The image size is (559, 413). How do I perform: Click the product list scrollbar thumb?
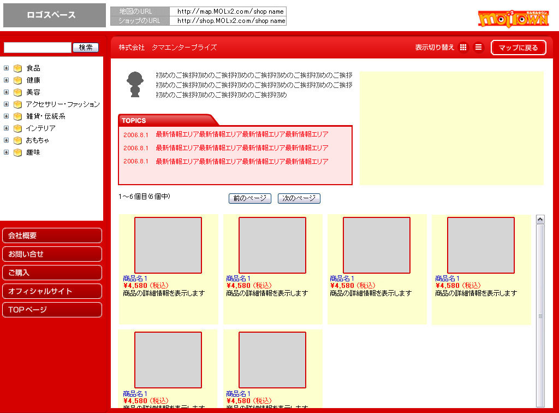coord(540,315)
